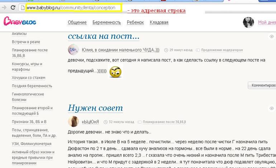Open Хочушки со стажем category

(x=29, y=78)
